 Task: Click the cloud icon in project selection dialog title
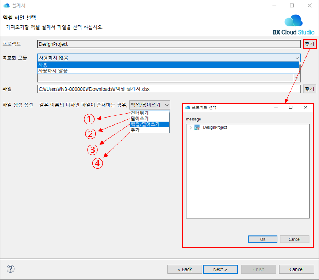tap(188, 107)
